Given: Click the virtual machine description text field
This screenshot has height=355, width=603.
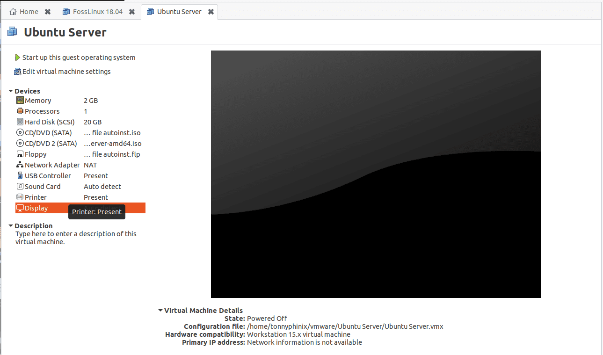Looking at the screenshot, I should click(x=76, y=238).
